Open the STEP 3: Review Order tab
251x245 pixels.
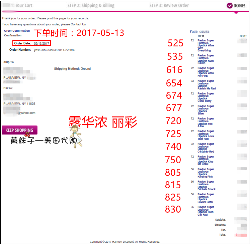(x=169, y=6)
